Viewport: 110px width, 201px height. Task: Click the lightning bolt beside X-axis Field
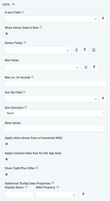[x=103, y=19]
